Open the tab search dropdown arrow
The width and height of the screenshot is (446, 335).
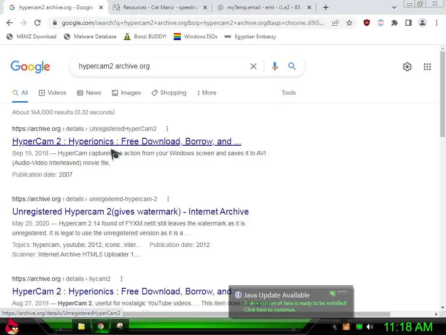[394, 7]
